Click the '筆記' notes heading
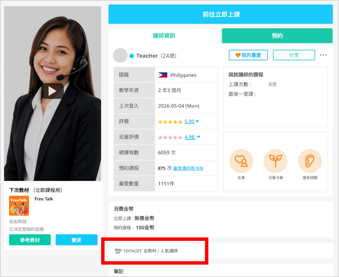This screenshot has height=277, width=339. [119, 271]
